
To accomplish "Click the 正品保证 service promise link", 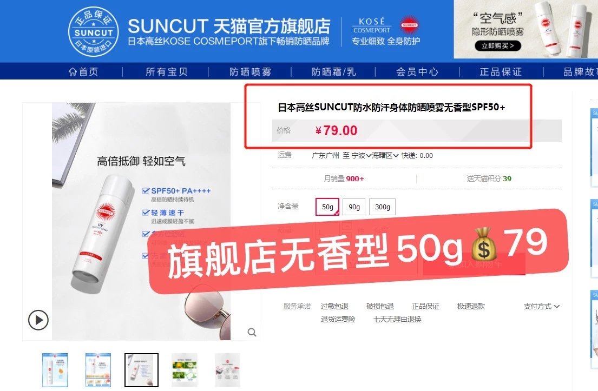I will 425,307.
